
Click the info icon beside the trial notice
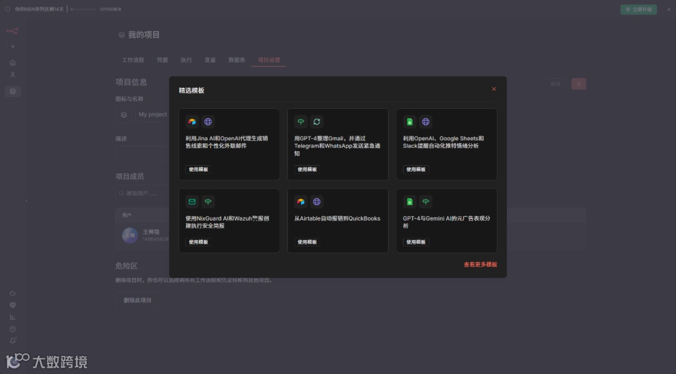pyautogui.click(x=8, y=9)
